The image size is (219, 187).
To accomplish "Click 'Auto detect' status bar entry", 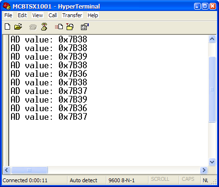I will [83, 180].
